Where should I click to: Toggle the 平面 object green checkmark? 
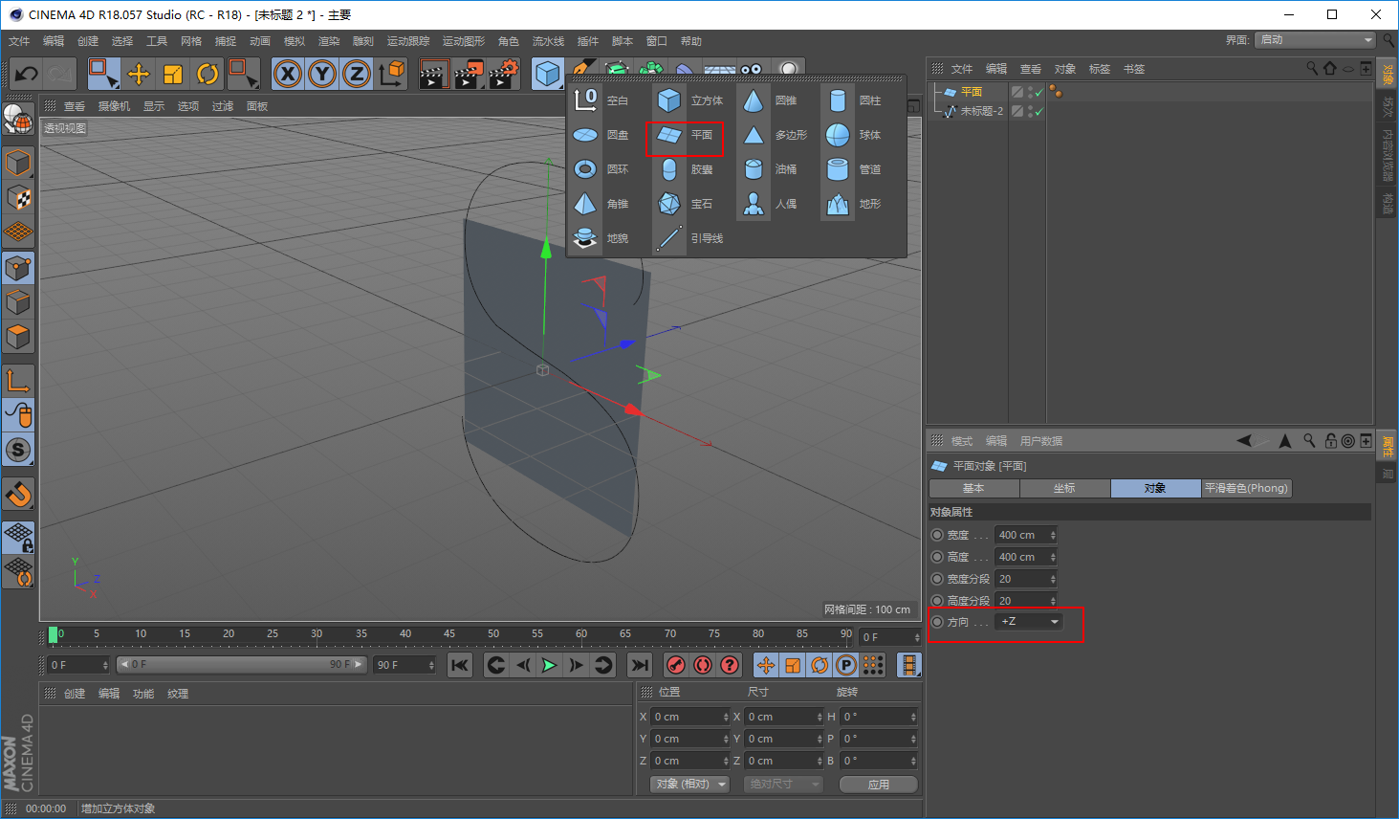[1039, 92]
